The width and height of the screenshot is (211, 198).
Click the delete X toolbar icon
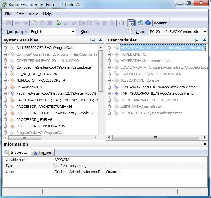click(49, 23)
